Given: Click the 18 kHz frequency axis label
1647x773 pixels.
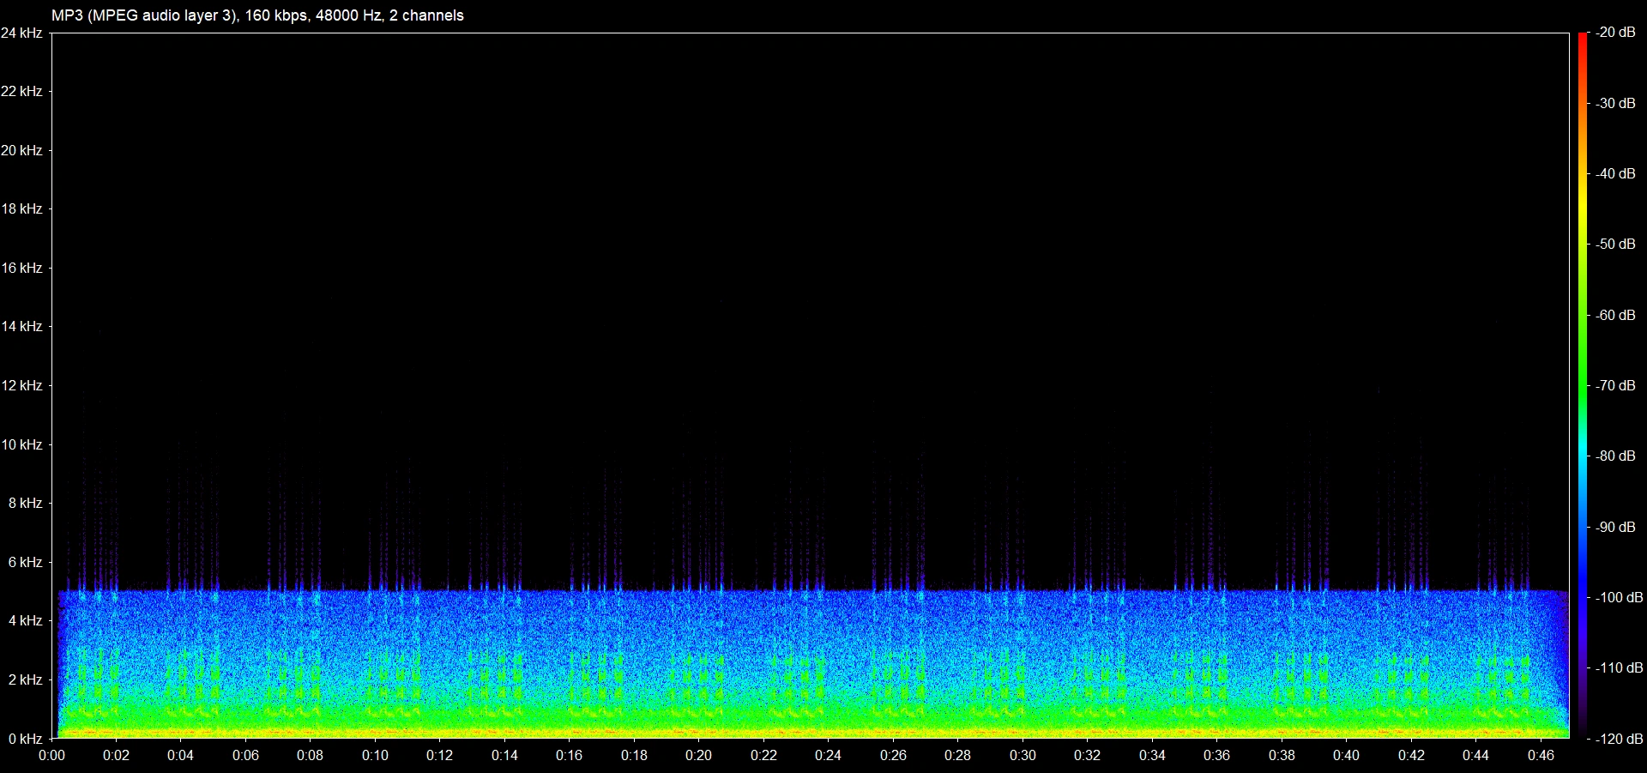Looking at the screenshot, I should pyautogui.click(x=21, y=209).
